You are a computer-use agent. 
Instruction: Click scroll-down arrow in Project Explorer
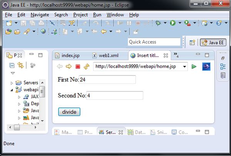[42, 121]
